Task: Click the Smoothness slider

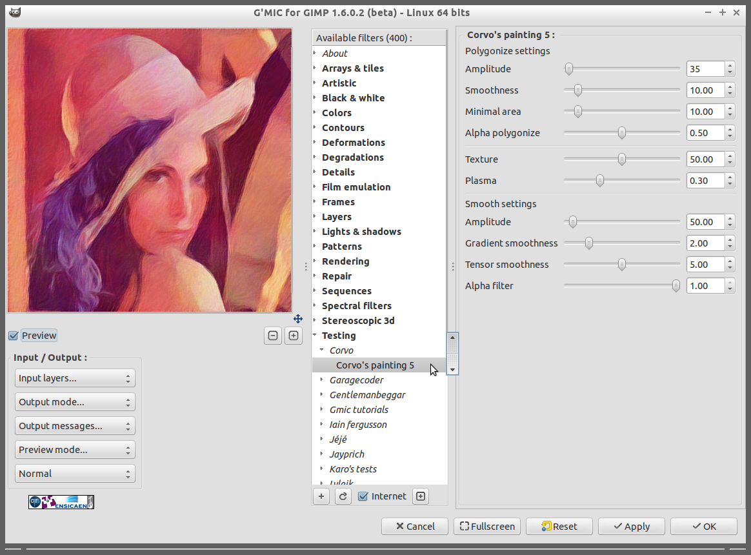Action: 622,90
